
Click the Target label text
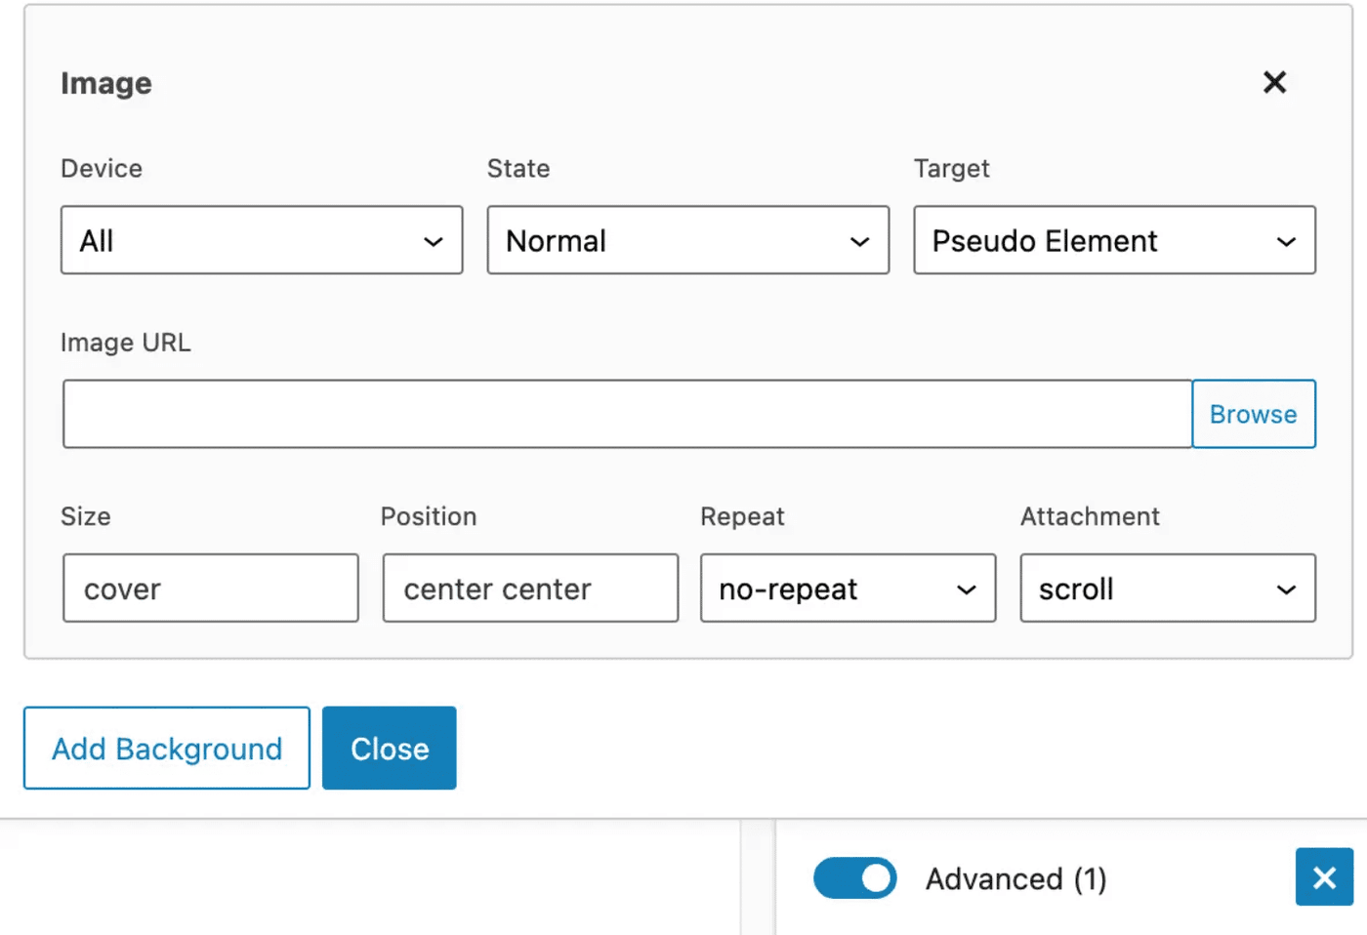(951, 169)
